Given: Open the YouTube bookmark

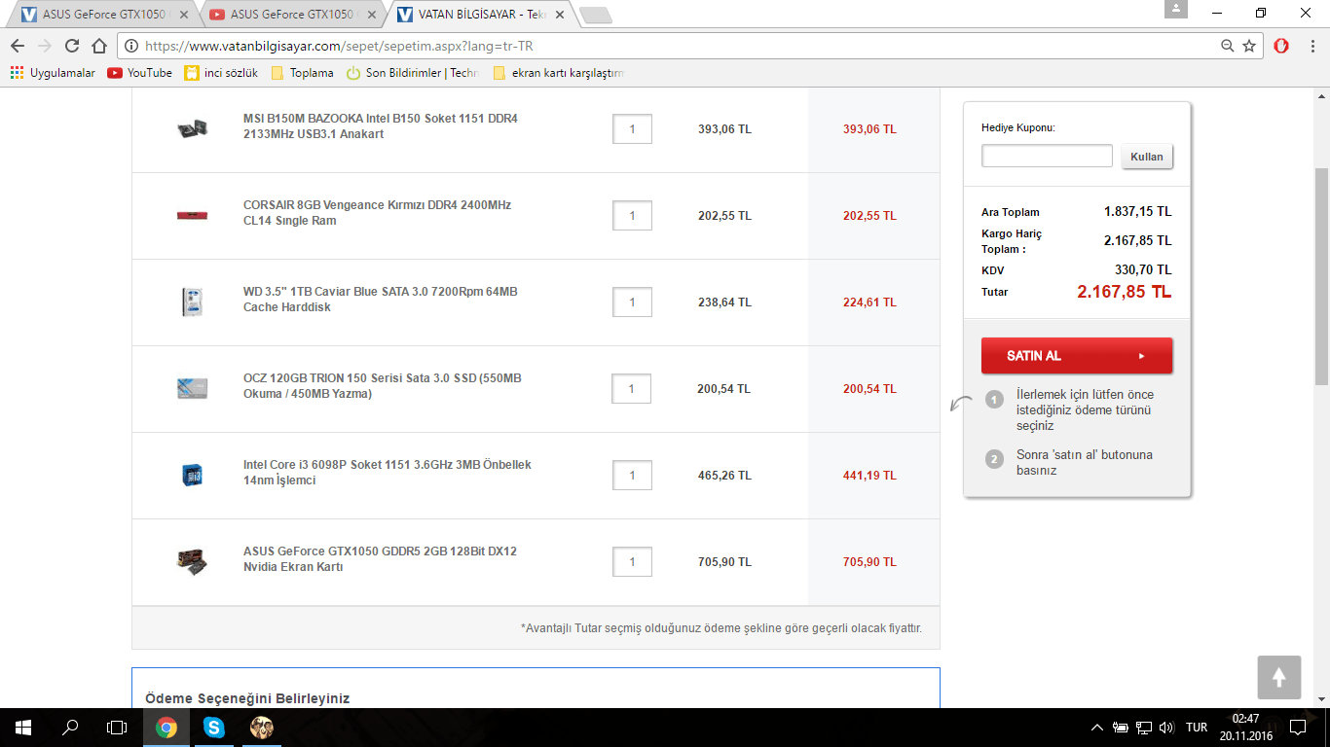Looking at the screenshot, I should point(139,73).
